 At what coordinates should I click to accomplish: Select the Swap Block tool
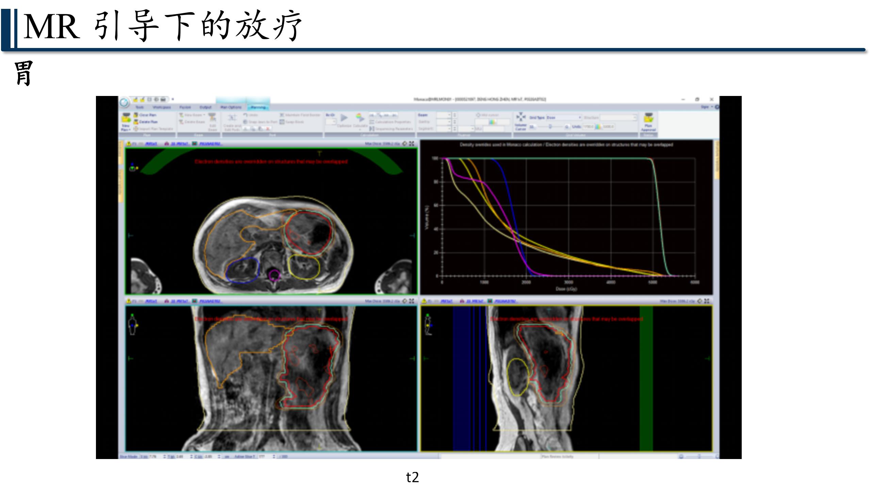click(292, 122)
